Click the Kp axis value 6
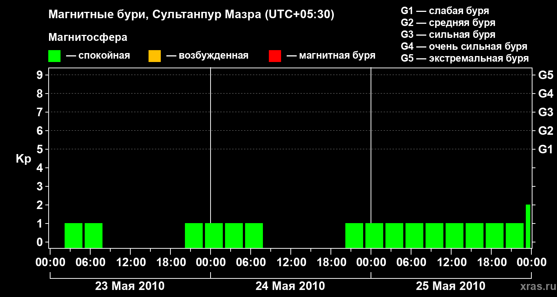Image resolution: width=557 pixels, height=297 pixels. tap(40, 131)
